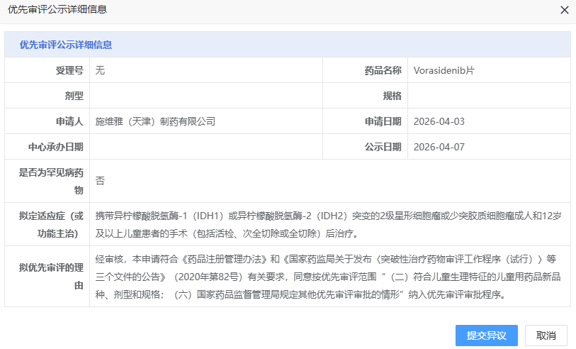576x349 pixels.
Task: Select the publication date 2026-04-07
Action: coord(439,147)
